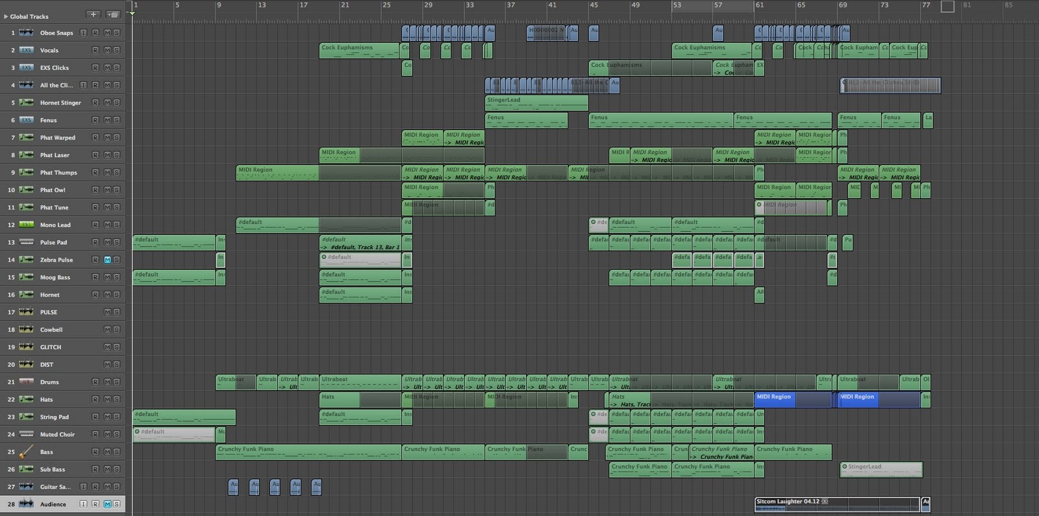Select the DIST track name
The image size is (1039, 516).
tap(47, 365)
